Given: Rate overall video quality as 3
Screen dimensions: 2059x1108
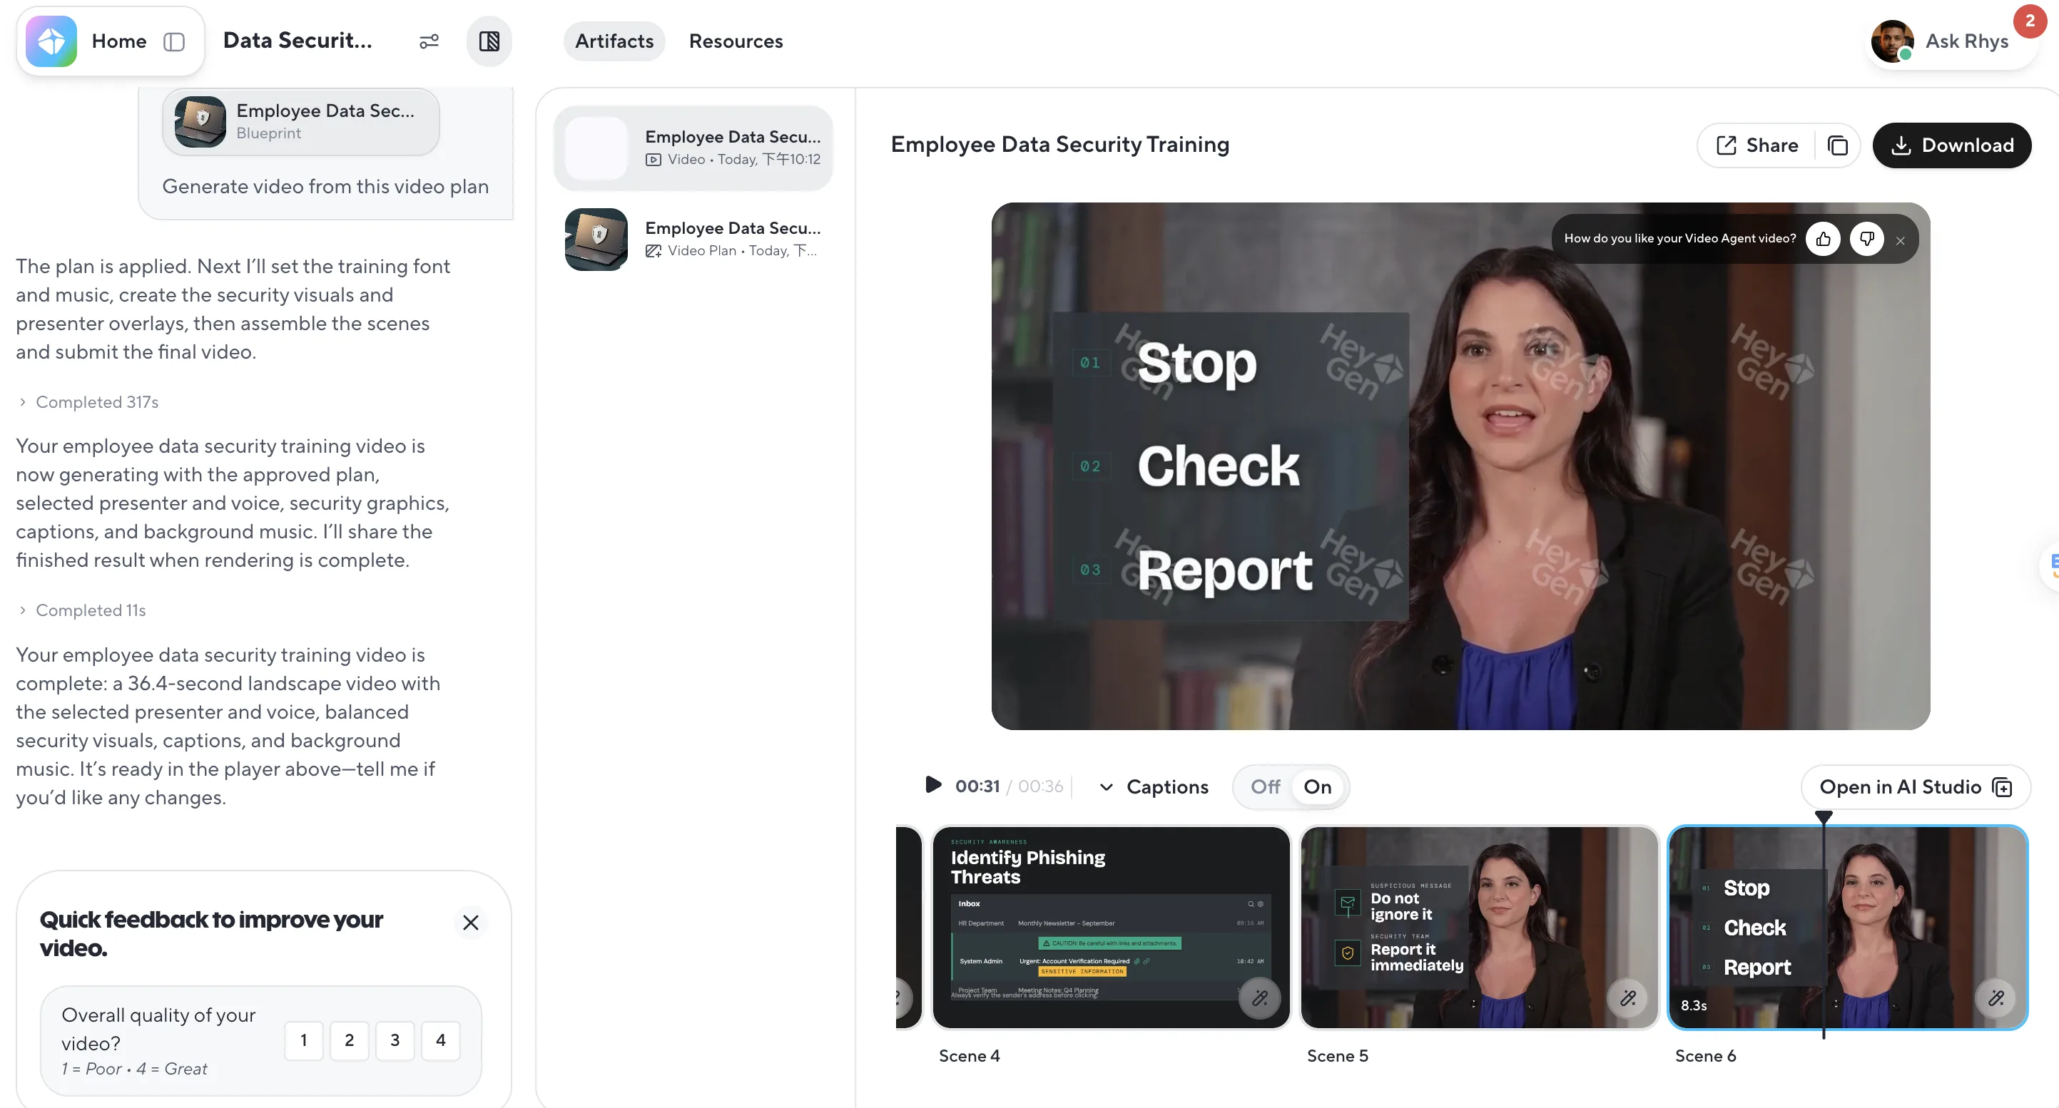Looking at the screenshot, I should click(395, 1040).
